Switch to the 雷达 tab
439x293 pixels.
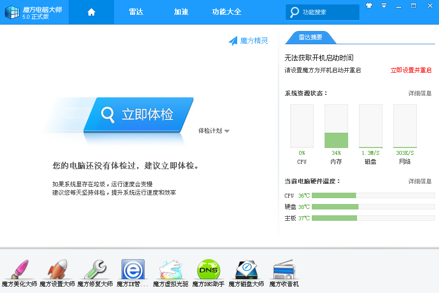[x=136, y=12]
